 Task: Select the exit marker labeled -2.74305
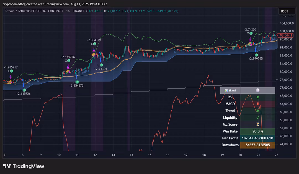point(251,33)
